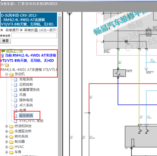157x156 pixels.
Task: Click the page icon beside 巡航控制
Action: click(16, 85)
